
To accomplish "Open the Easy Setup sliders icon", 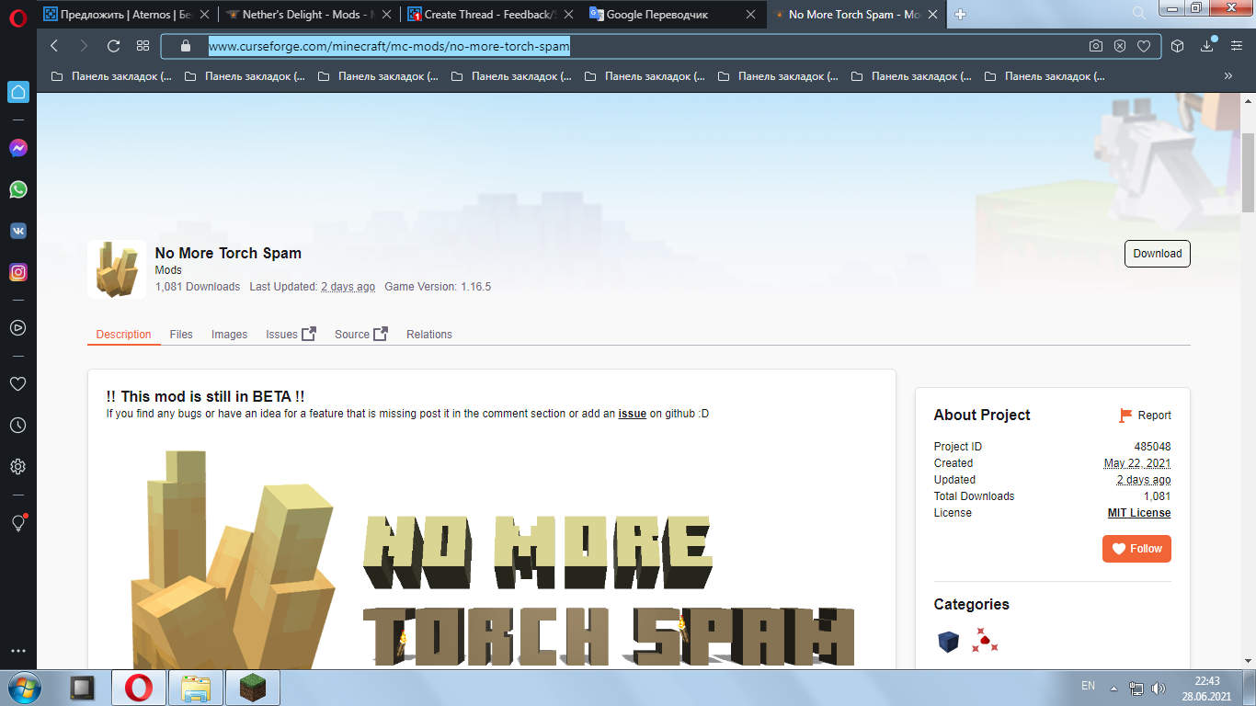I will [1237, 46].
